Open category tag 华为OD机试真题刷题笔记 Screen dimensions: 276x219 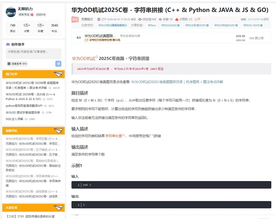click(113, 25)
